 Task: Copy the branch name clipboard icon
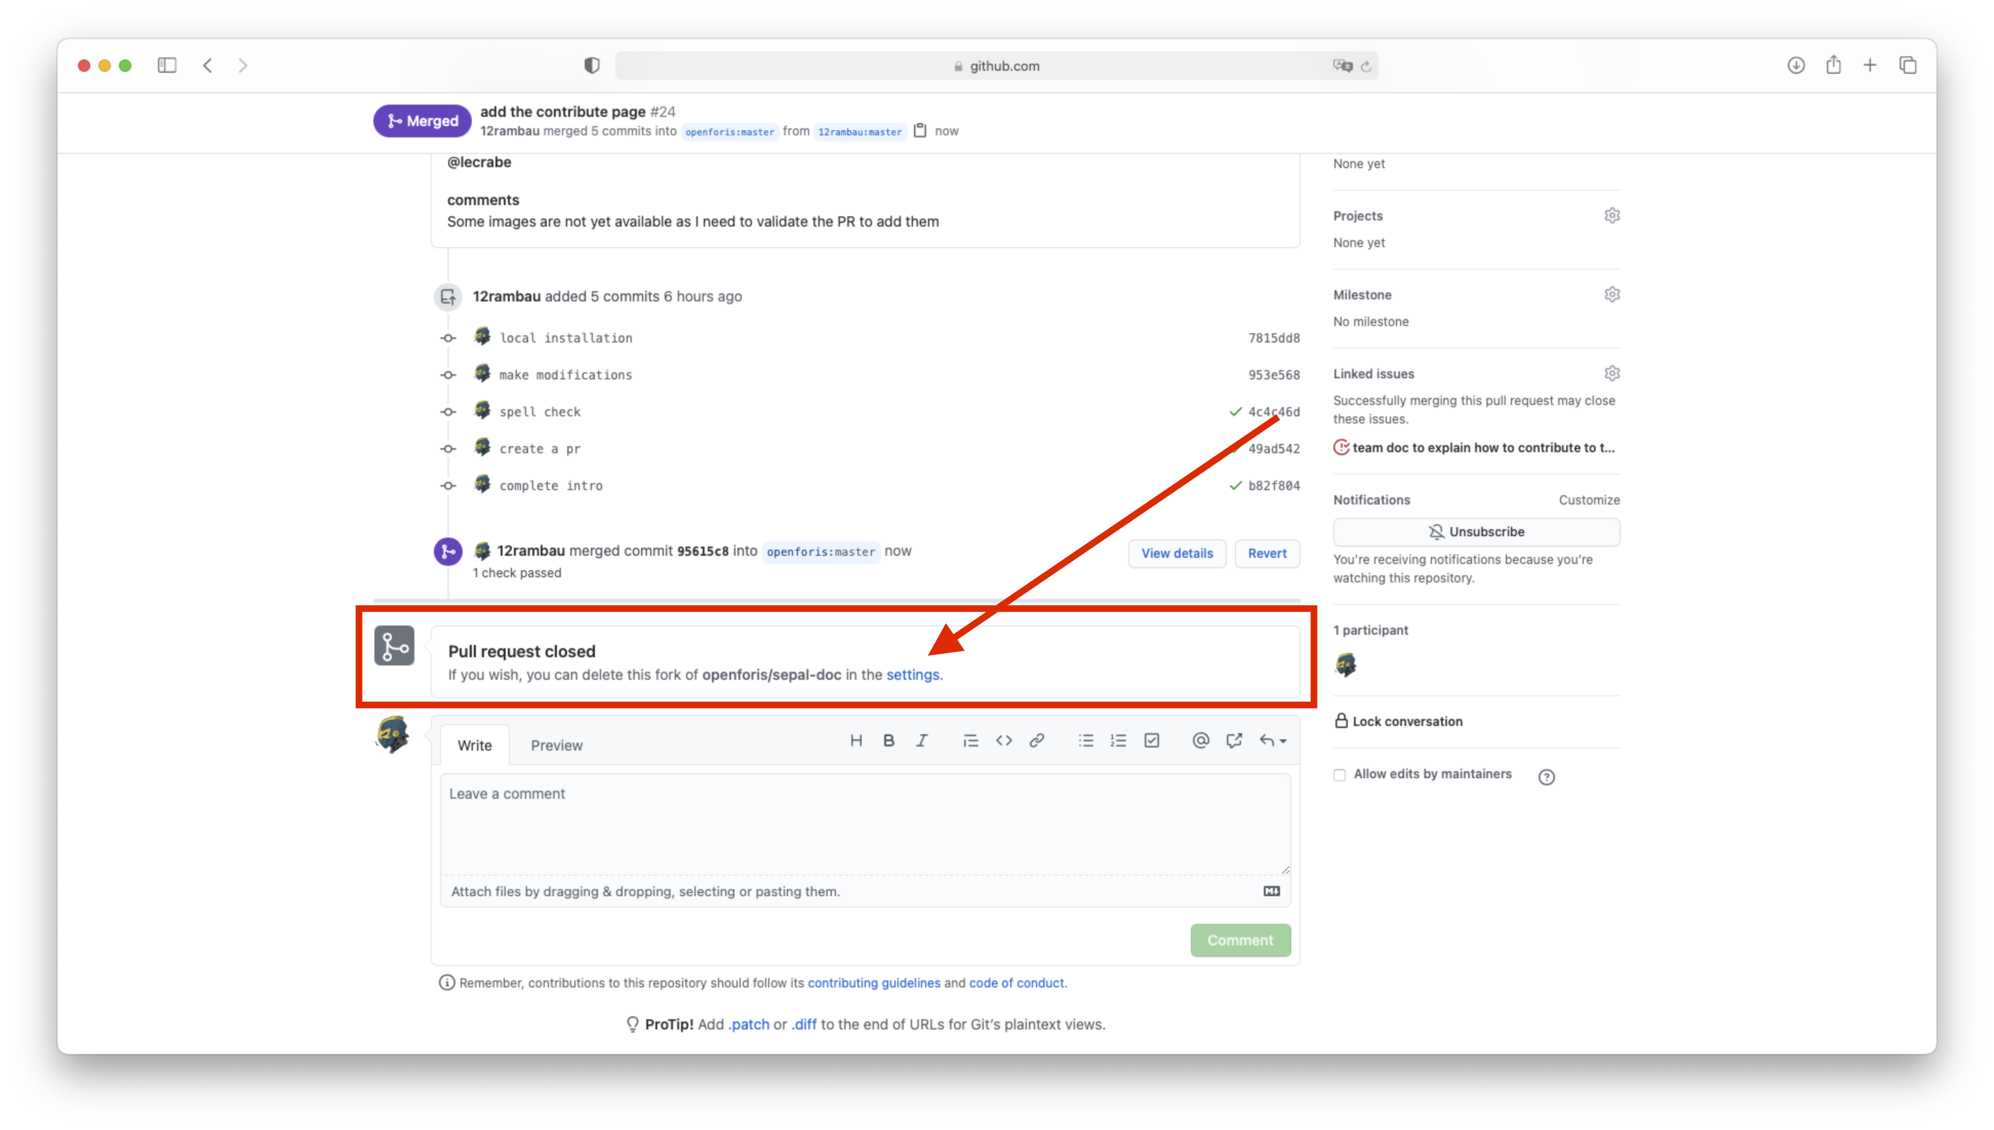(920, 130)
